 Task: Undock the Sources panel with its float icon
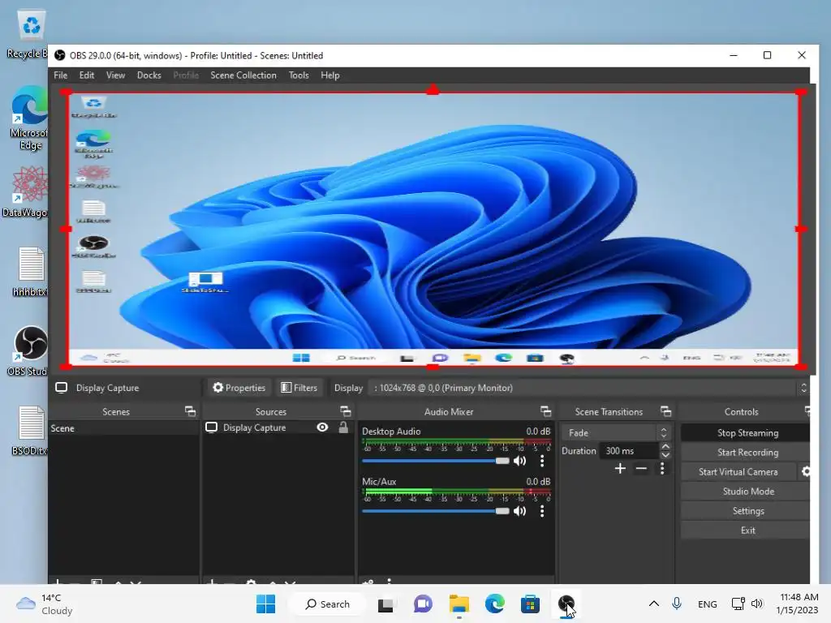(346, 411)
